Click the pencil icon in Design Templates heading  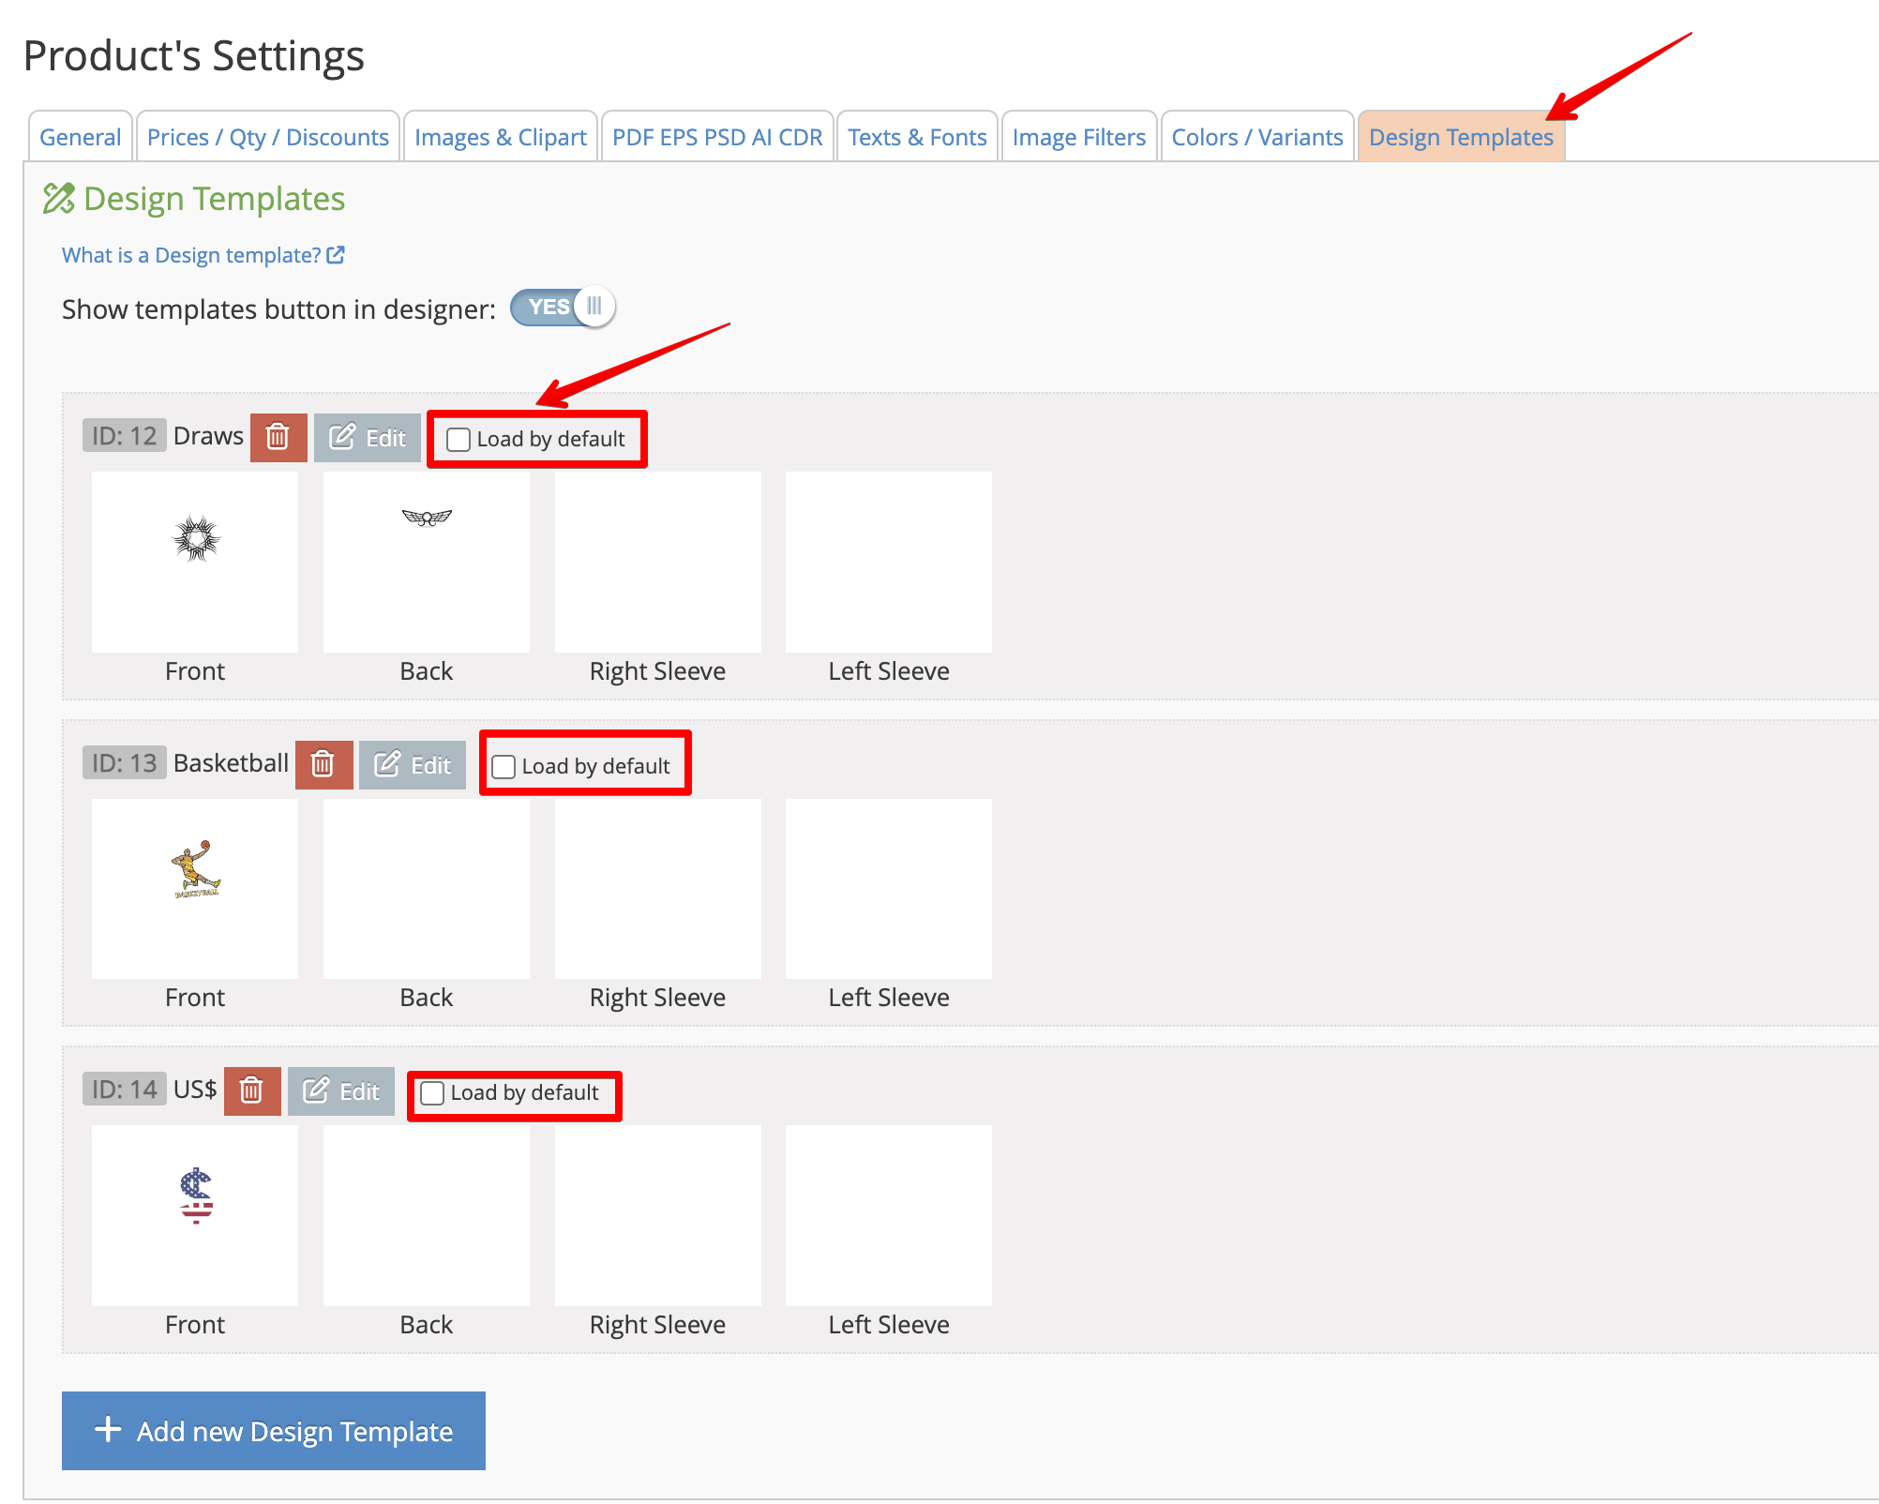click(58, 199)
